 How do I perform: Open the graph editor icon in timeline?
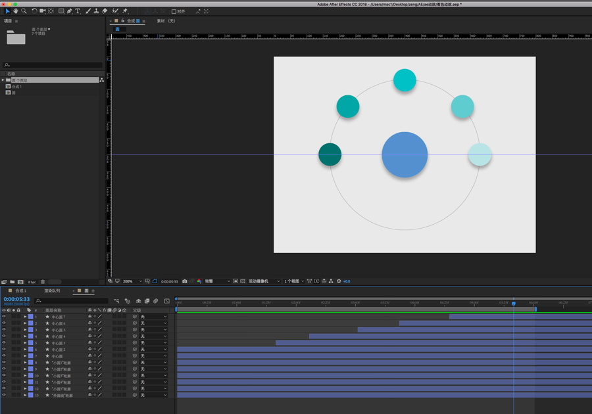coord(167,301)
